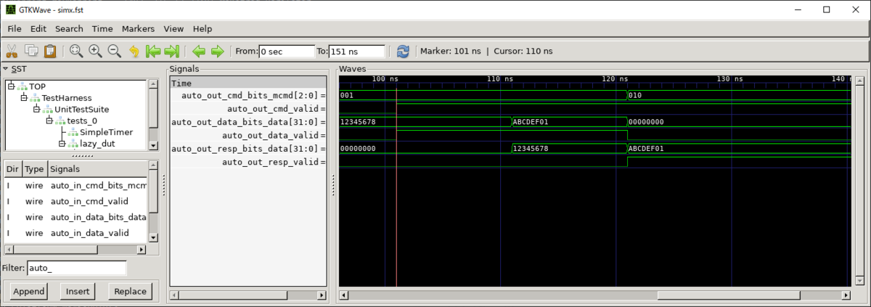Select auto_out_resp_bits_data[31:0] signal
Viewport: 871px width, 307px height.
point(248,148)
